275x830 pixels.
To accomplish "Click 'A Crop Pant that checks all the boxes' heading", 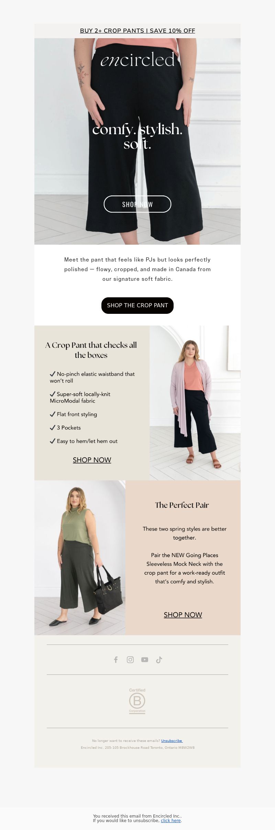I will coord(91,350).
